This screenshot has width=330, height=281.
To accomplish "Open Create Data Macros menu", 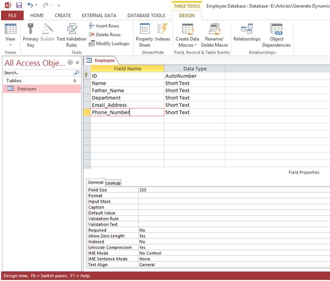I will click(187, 35).
